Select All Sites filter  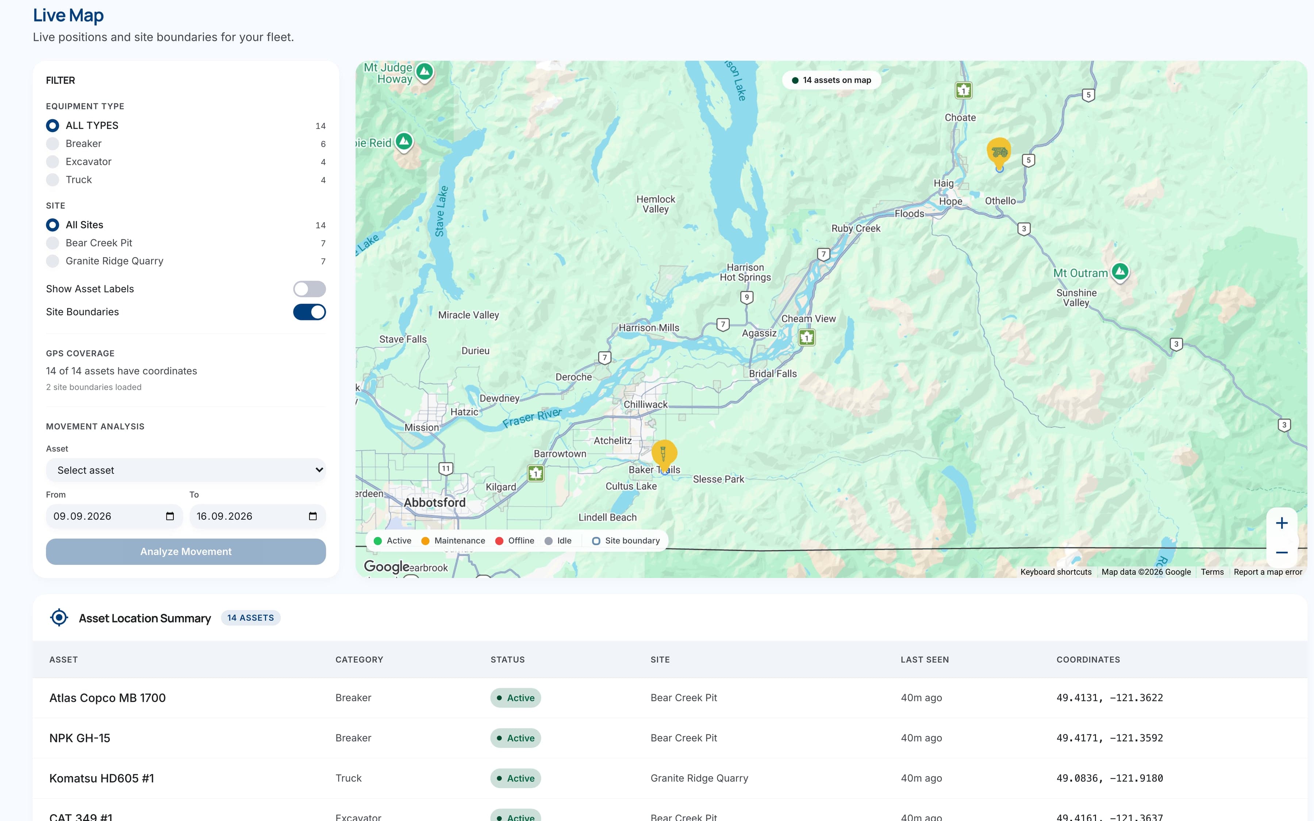pyautogui.click(x=186, y=225)
